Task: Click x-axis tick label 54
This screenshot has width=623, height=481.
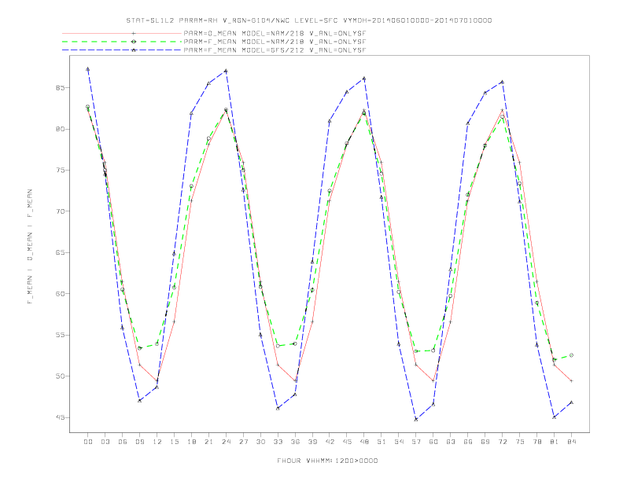Action: (x=399, y=442)
